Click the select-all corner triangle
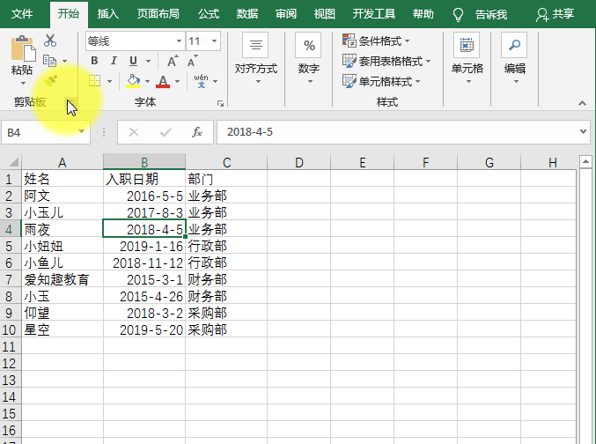 pos(13,162)
